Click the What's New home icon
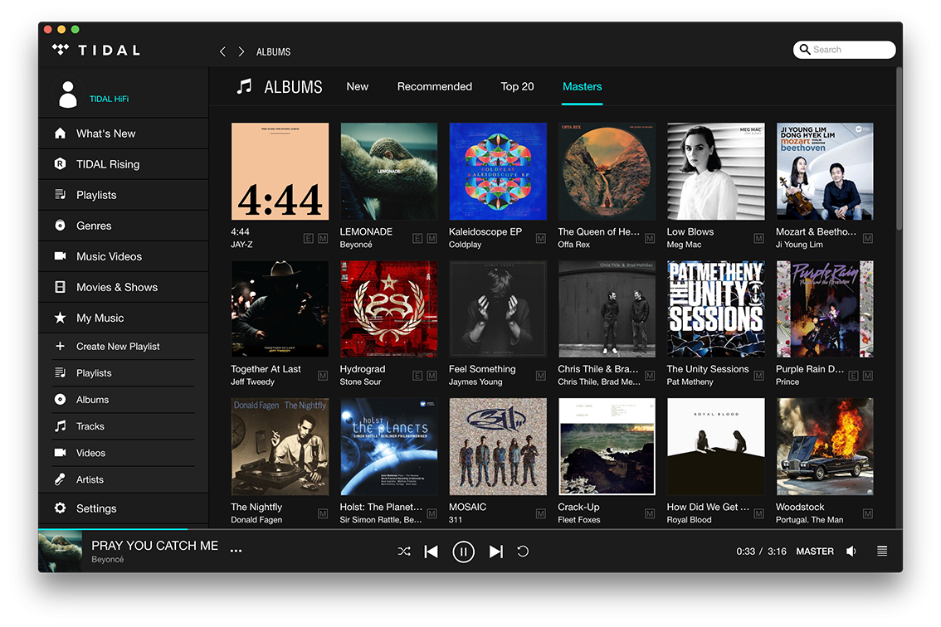Image resolution: width=941 pixels, height=627 pixels. [x=60, y=134]
